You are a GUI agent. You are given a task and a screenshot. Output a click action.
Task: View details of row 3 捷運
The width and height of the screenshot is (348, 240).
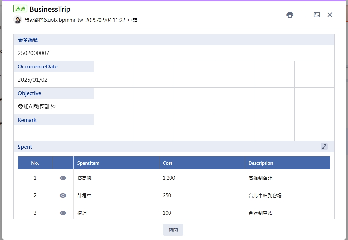63,213
